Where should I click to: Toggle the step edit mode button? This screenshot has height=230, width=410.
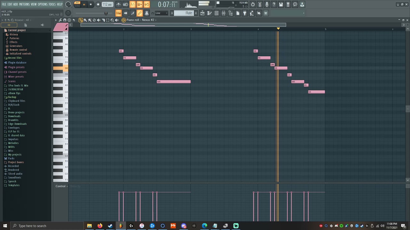[x=133, y=13]
